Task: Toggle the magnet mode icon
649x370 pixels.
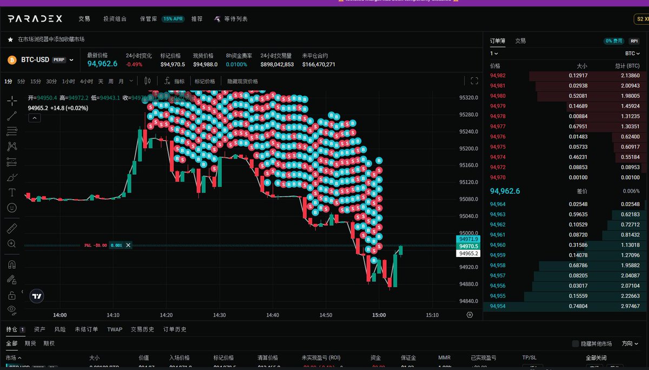Action: [12, 265]
